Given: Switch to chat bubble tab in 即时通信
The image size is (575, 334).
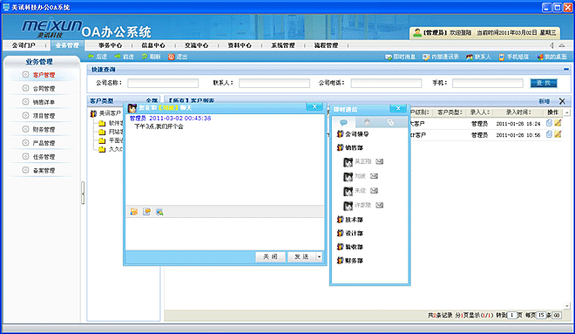Looking at the screenshot, I should click(x=343, y=123).
